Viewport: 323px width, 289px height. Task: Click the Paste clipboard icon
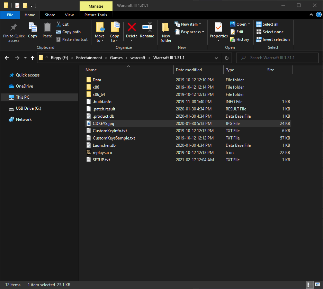coord(47,27)
